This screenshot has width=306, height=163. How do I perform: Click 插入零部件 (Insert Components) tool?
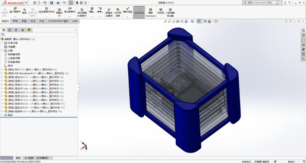[x=15, y=10]
